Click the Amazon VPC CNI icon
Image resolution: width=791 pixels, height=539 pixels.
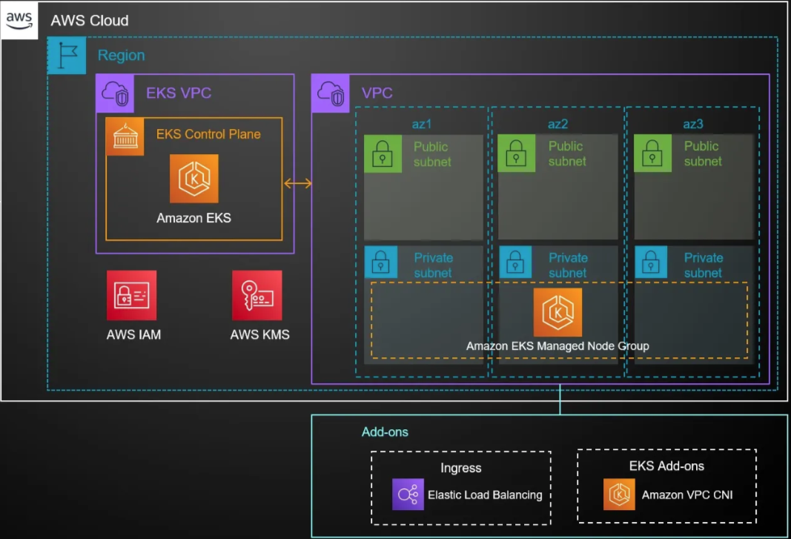(619, 495)
